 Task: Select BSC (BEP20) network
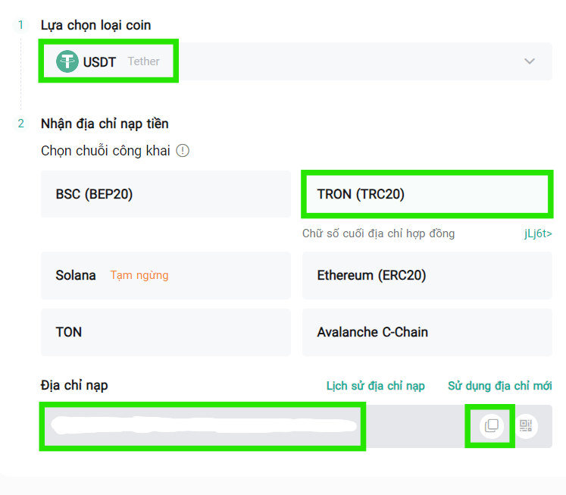pyautogui.click(x=166, y=194)
